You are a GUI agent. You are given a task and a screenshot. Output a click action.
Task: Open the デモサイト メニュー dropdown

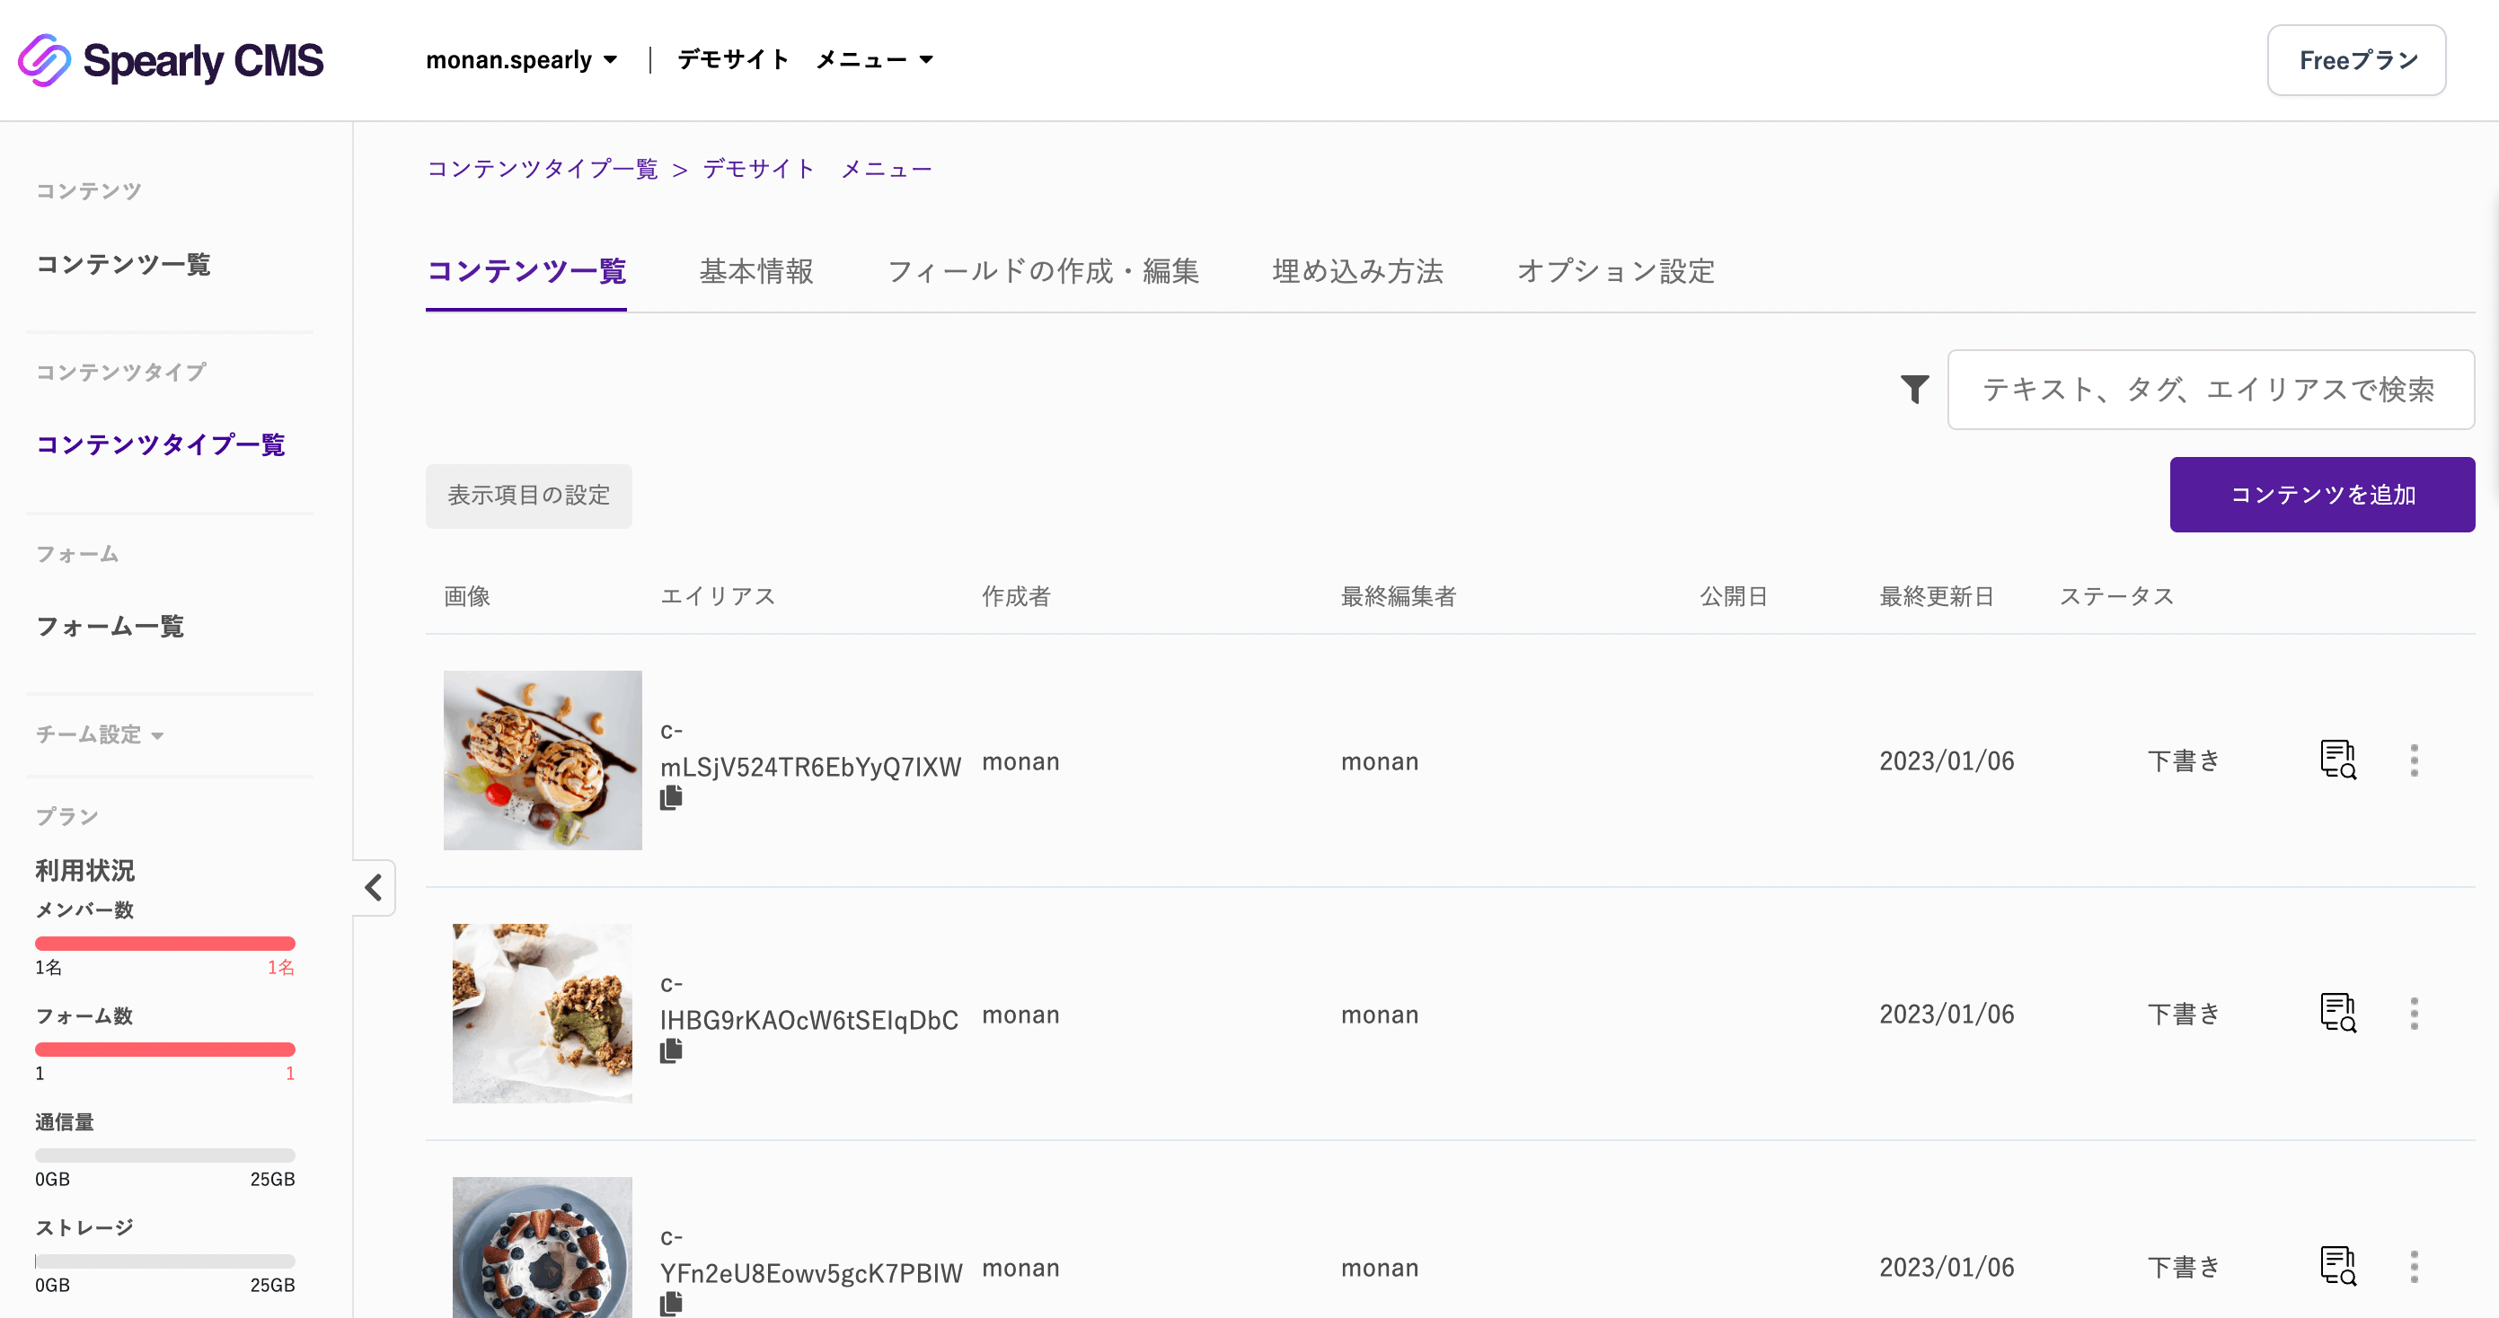806,60
